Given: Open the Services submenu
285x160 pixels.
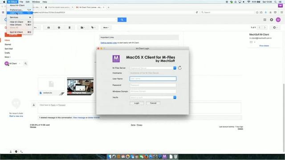Looking at the screenshot, I should point(20,17).
